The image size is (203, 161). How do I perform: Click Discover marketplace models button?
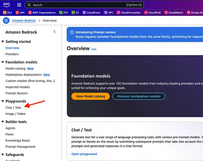139,96
